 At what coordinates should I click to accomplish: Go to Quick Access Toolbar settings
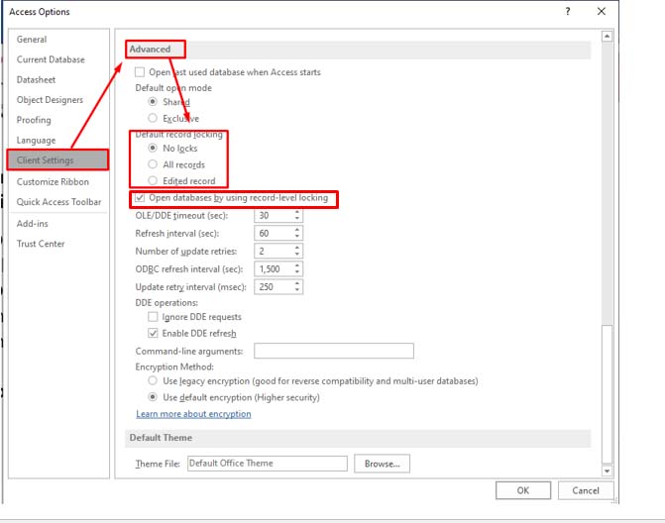[58, 202]
